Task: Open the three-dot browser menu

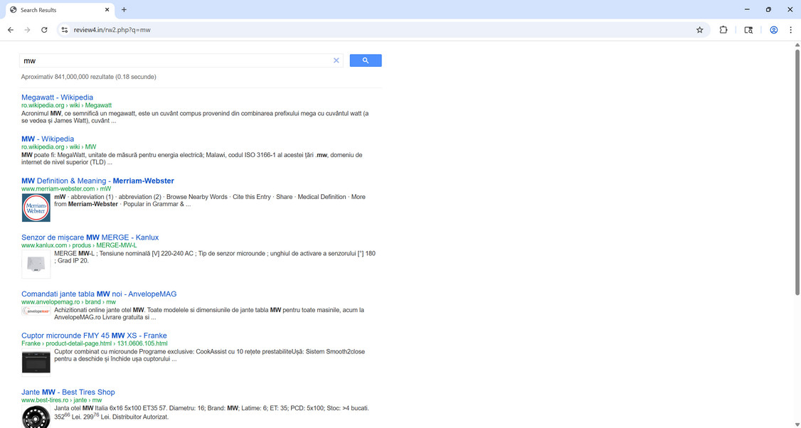Action: point(790,30)
